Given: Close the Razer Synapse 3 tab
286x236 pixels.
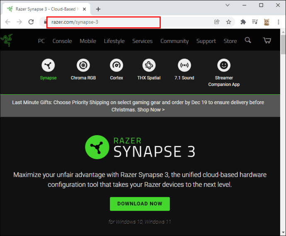Looking at the screenshot, I should pos(84,9).
